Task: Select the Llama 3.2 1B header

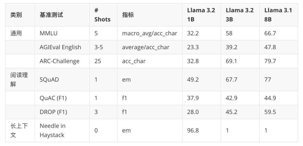Action: pyautogui.click(x=201, y=15)
